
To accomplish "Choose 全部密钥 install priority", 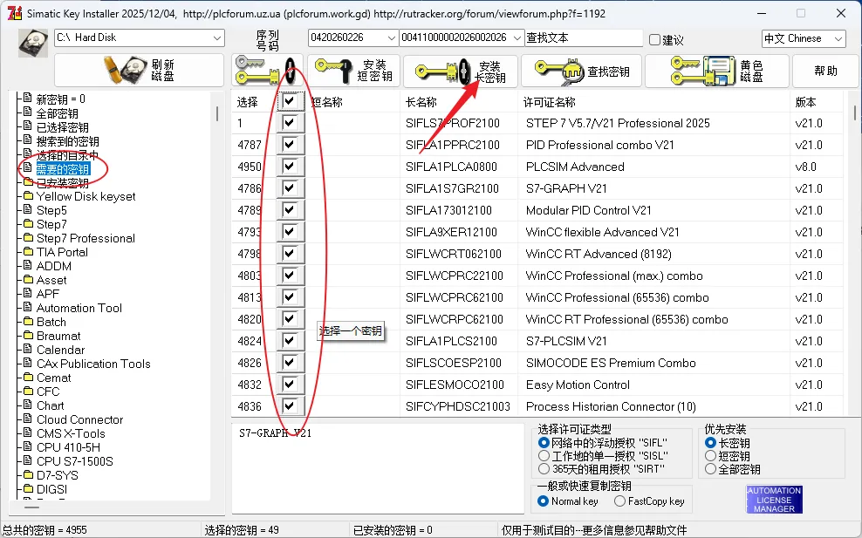I will 710,469.
